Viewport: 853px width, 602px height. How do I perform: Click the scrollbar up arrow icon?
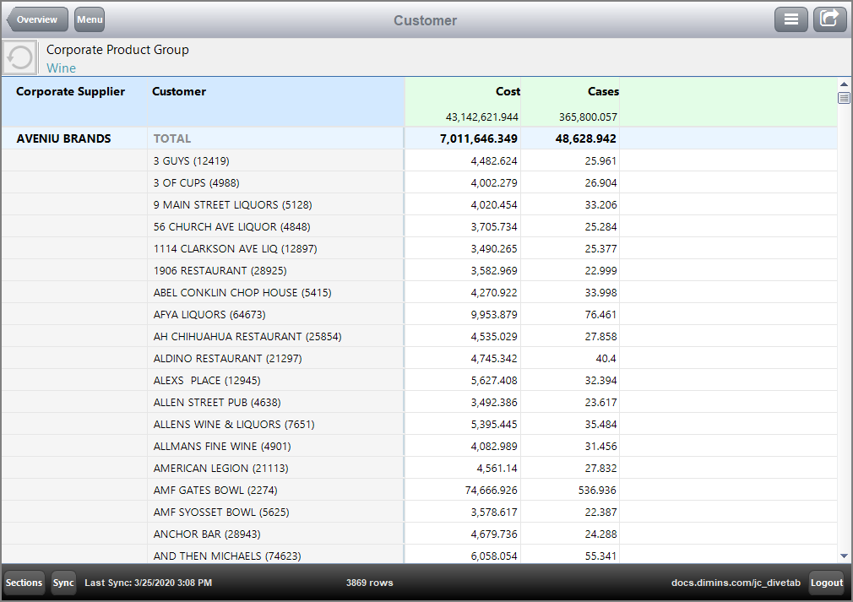[845, 83]
